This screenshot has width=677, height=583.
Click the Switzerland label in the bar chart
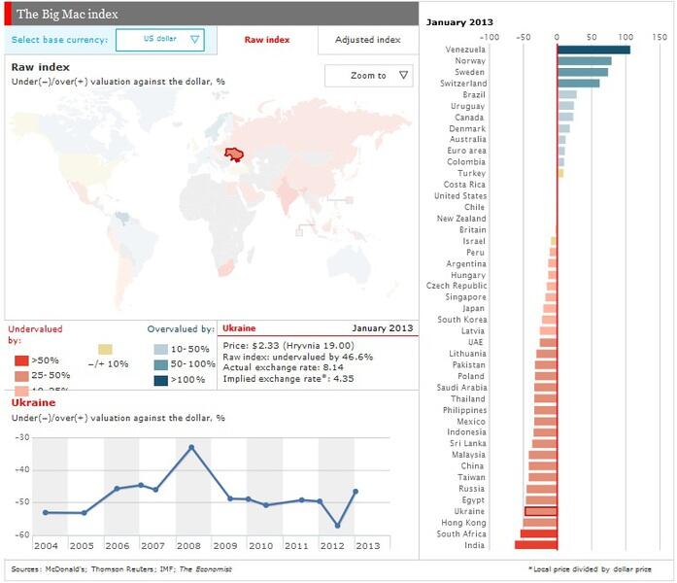point(463,84)
